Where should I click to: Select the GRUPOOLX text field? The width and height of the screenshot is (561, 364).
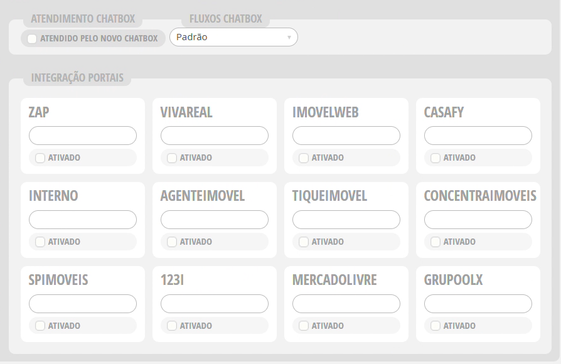478,304
